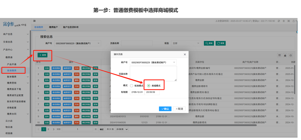Expand the 缴费营销 sidebar submenu
Screen dimensions: 301x140
click(16, 83)
